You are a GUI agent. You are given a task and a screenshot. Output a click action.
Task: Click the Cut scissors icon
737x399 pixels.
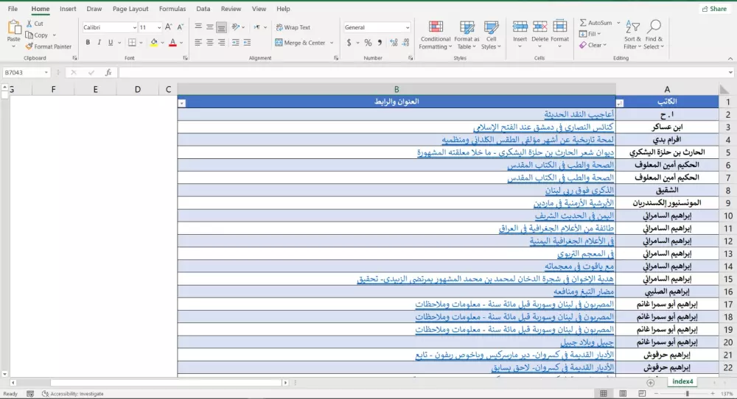pos(29,24)
